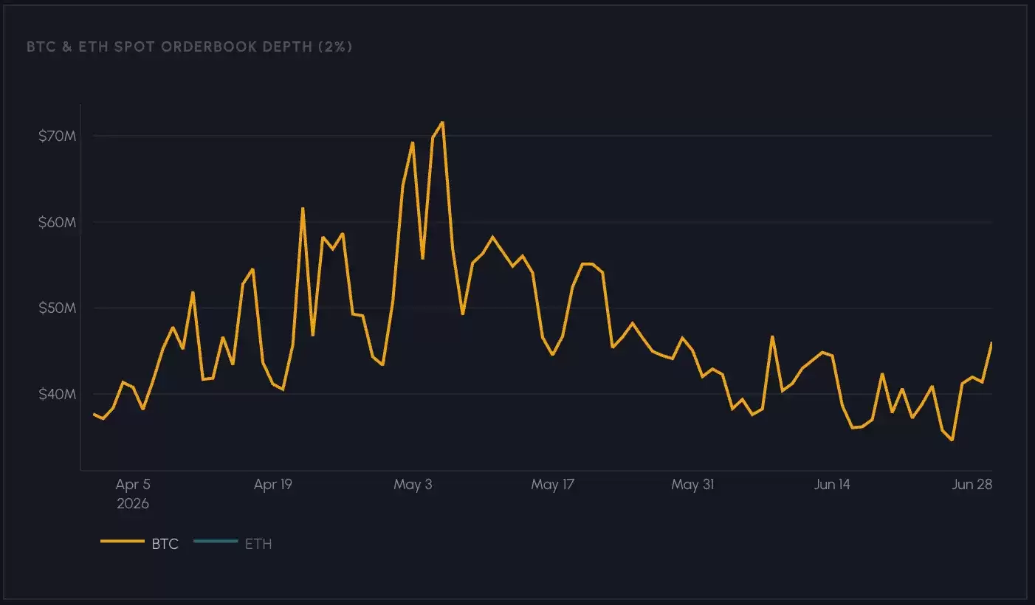Click the $50M y-axis label
1035x605 pixels.
click(57, 308)
